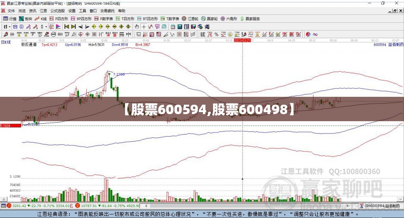Click the 行情 market quotes button
The width and height of the screenshot is (404, 218).
click(x=9, y=19)
